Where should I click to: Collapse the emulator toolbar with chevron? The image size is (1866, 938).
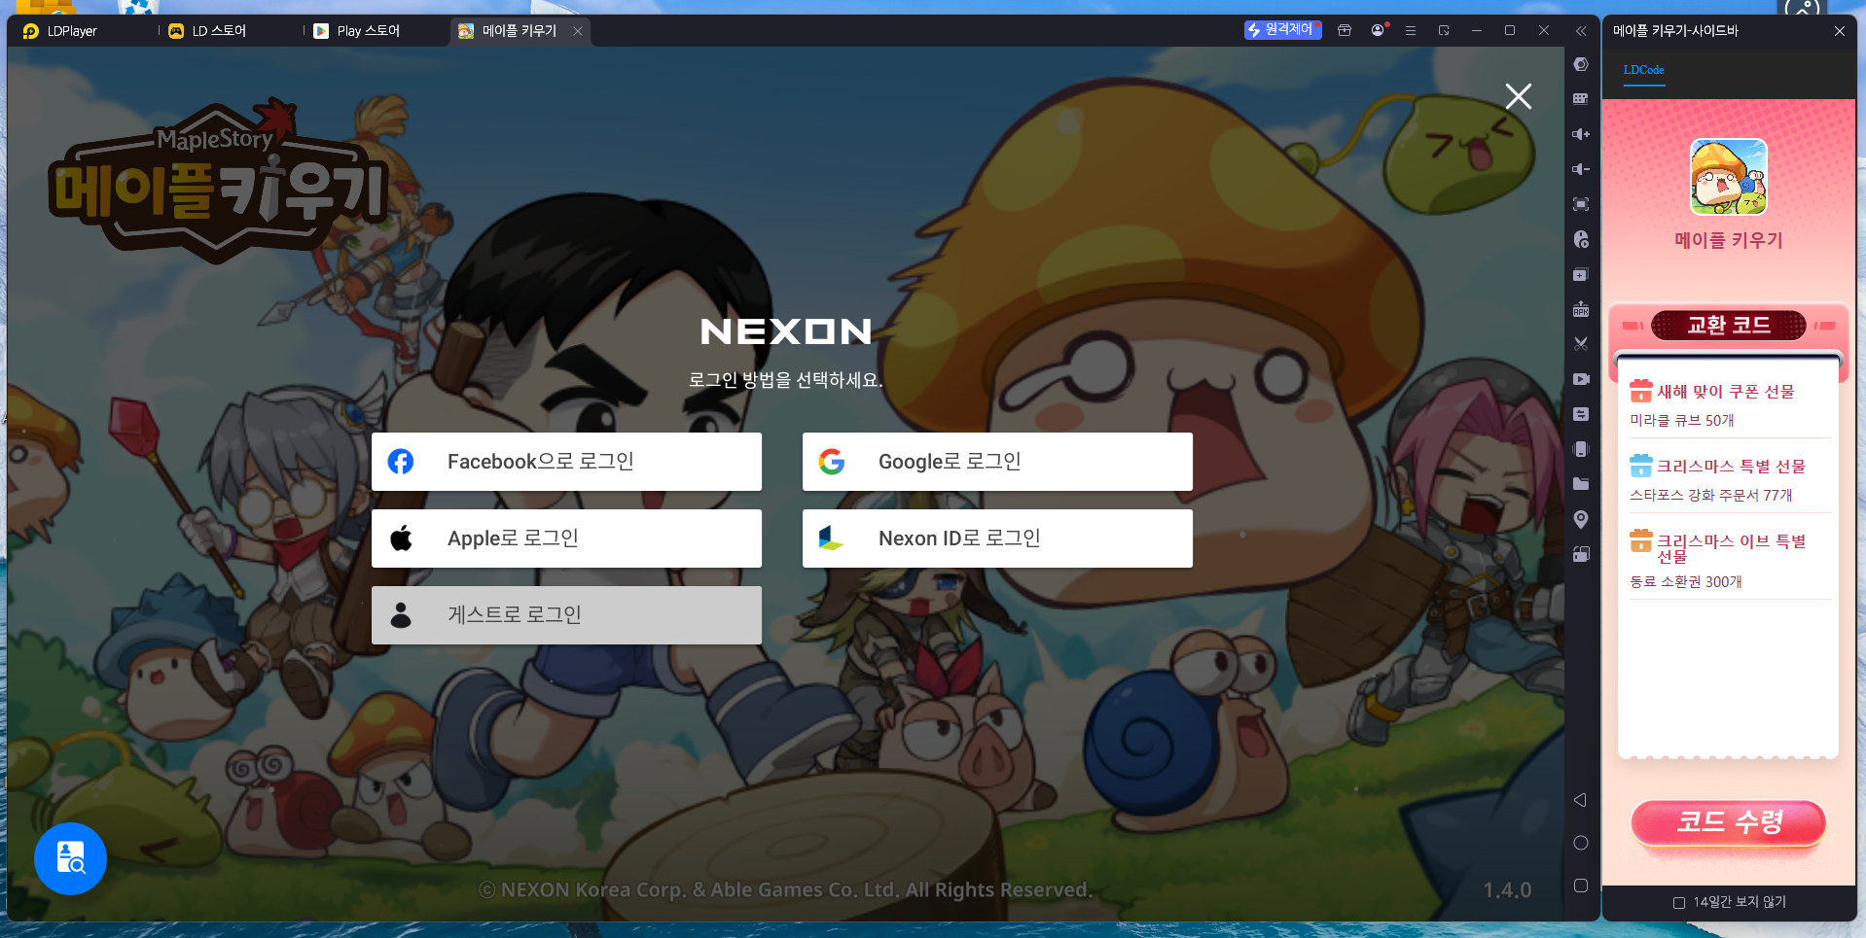[1581, 30]
